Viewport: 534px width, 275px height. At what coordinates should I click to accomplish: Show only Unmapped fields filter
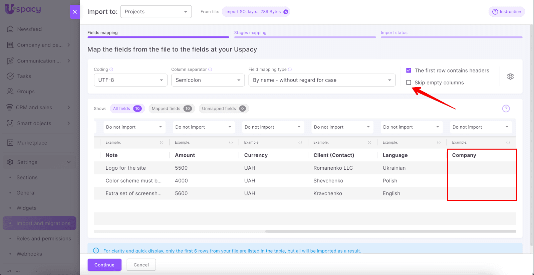(224, 109)
